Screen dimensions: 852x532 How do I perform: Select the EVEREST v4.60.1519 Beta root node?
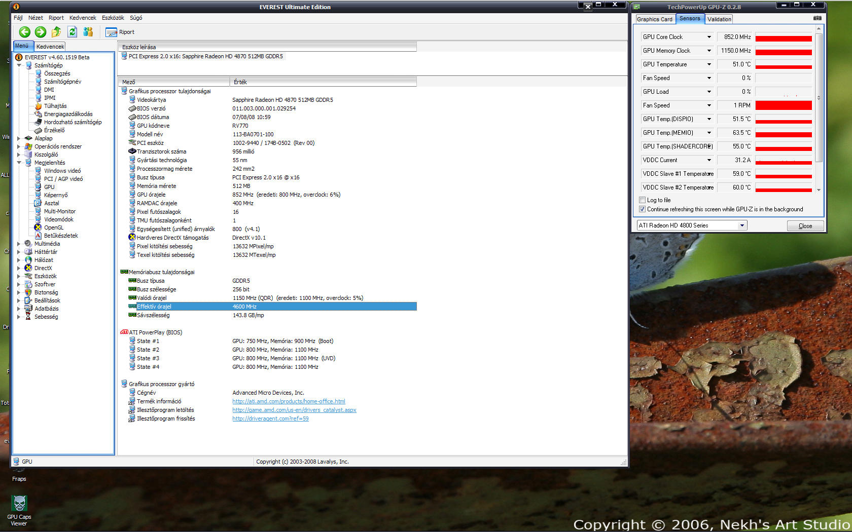[56, 57]
